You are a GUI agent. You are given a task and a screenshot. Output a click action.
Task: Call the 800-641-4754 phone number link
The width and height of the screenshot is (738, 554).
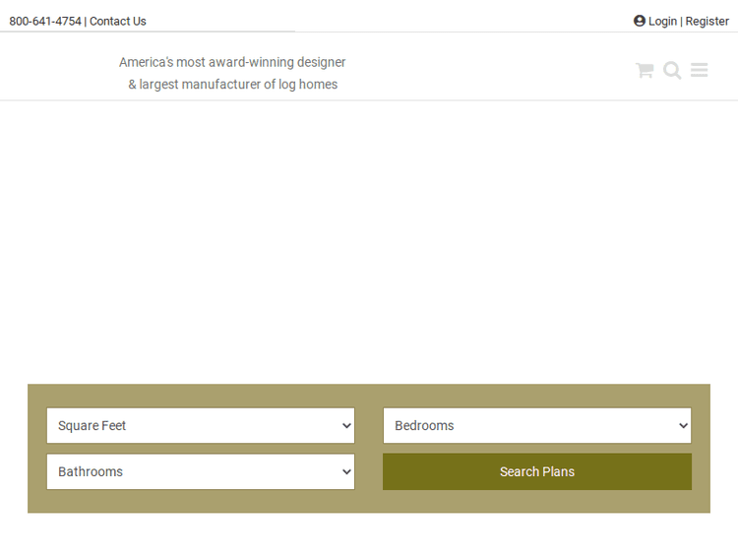coord(45,21)
